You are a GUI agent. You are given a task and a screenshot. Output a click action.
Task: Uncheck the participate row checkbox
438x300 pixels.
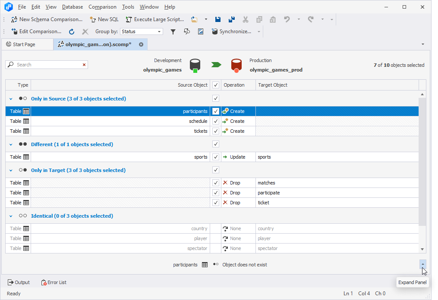216,193
